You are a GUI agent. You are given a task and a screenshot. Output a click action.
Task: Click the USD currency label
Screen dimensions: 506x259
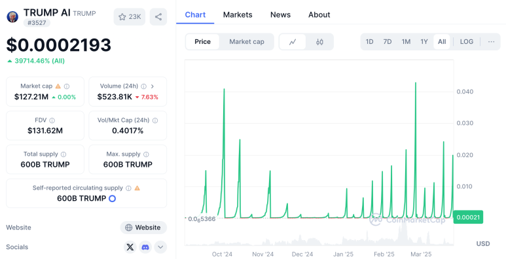coord(483,244)
